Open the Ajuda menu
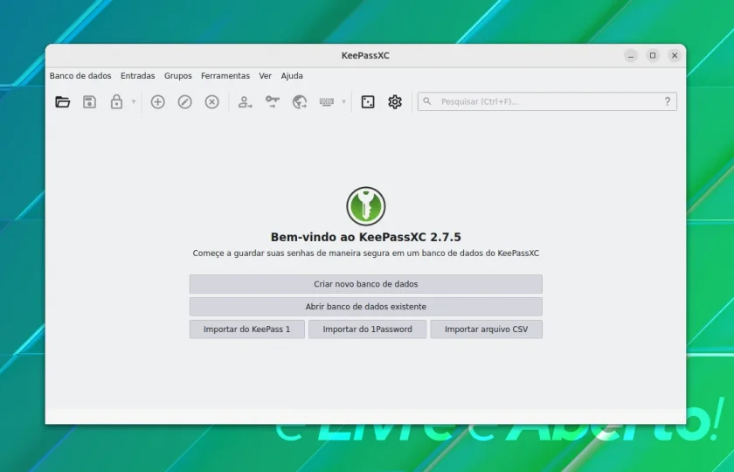 click(x=292, y=76)
